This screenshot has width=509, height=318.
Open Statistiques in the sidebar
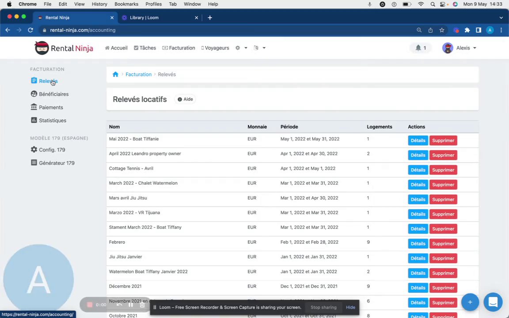52,121
